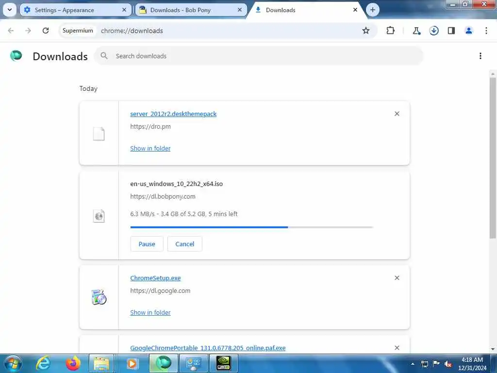
Task: Open the browser three-dot menu
Action: tap(486, 31)
